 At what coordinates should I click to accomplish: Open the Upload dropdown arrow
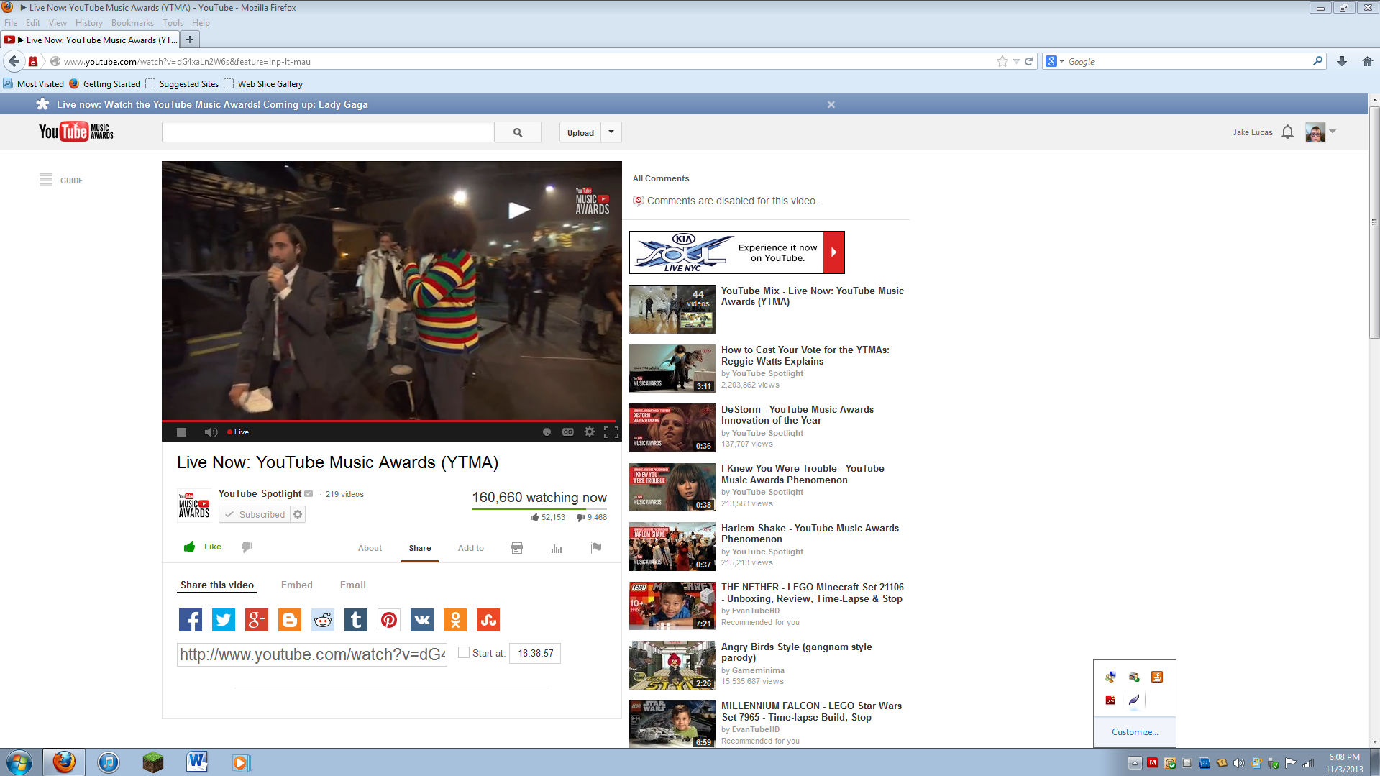pyautogui.click(x=611, y=132)
